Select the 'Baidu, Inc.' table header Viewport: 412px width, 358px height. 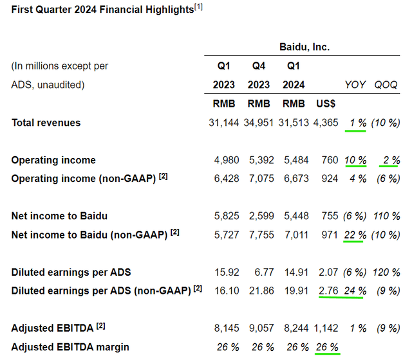[304, 47]
